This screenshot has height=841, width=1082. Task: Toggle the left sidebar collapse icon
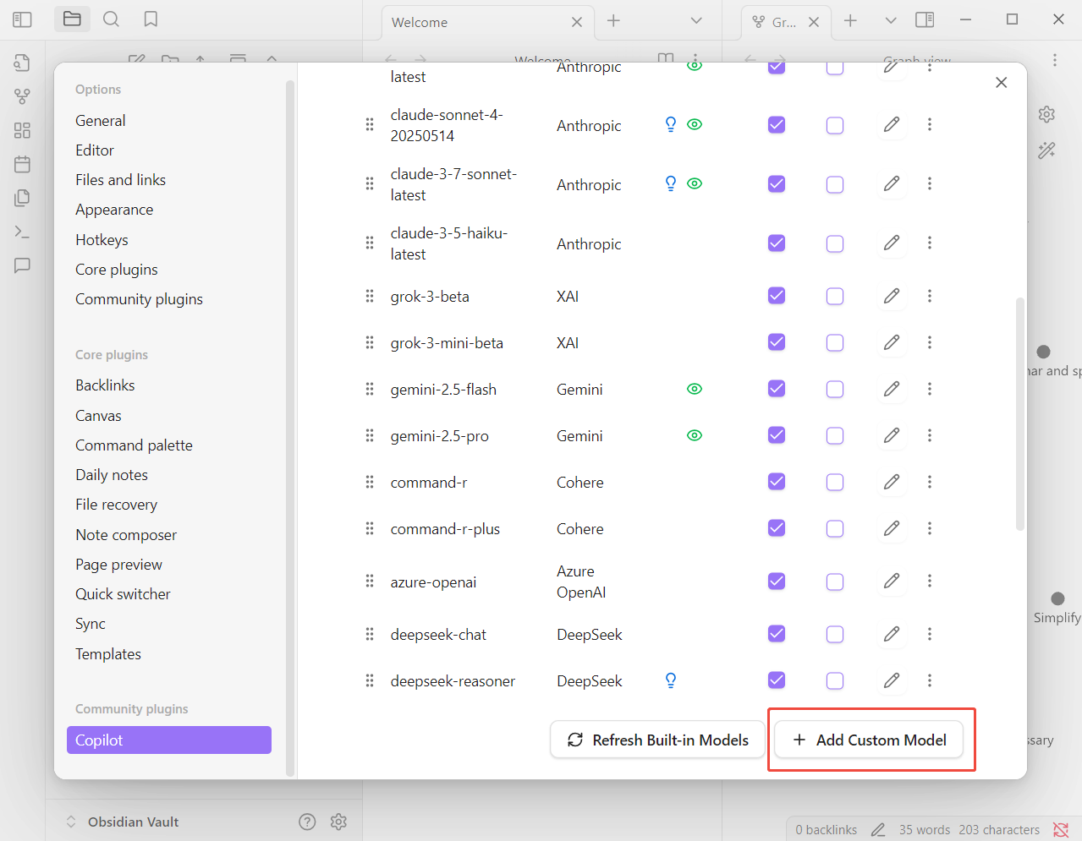(23, 19)
